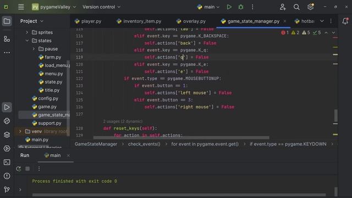
Task: Show hidden editor tabs list
Action: [x=322, y=21]
